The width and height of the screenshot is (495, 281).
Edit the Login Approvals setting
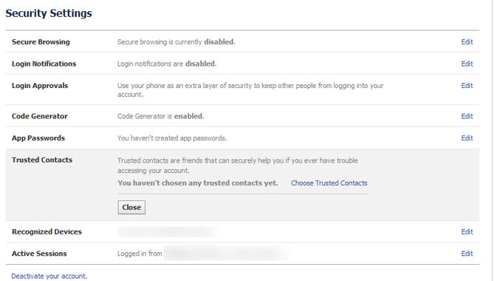pyautogui.click(x=467, y=86)
